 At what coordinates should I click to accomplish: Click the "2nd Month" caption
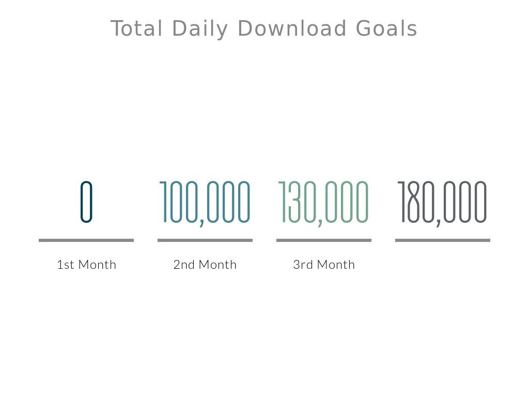pos(205,265)
